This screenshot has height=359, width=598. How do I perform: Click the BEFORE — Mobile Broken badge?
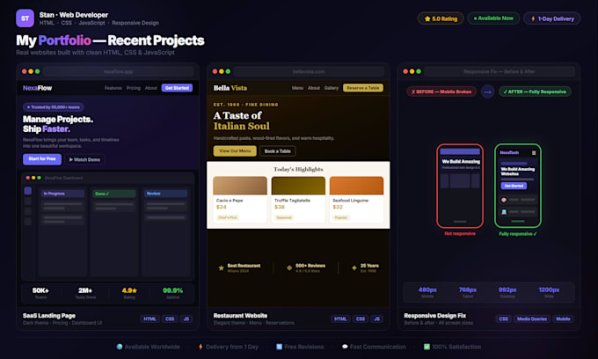pos(441,92)
